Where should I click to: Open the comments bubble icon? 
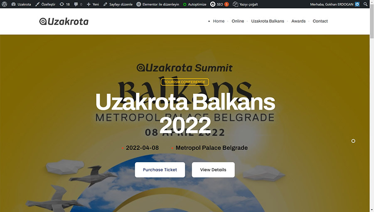pyautogui.click(x=76, y=4)
